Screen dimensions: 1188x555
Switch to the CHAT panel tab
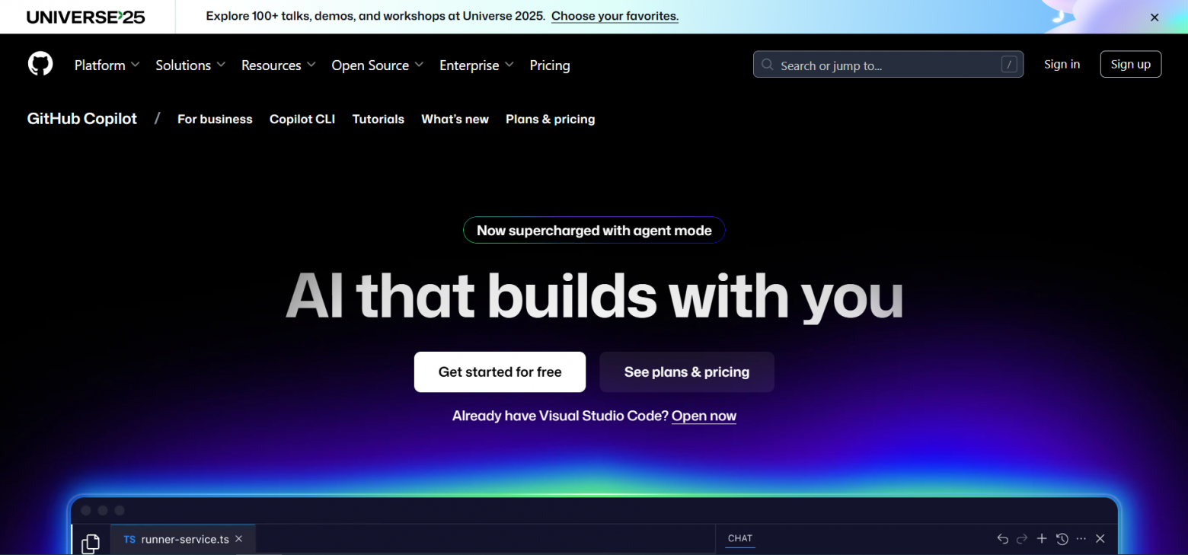pos(740,538)
